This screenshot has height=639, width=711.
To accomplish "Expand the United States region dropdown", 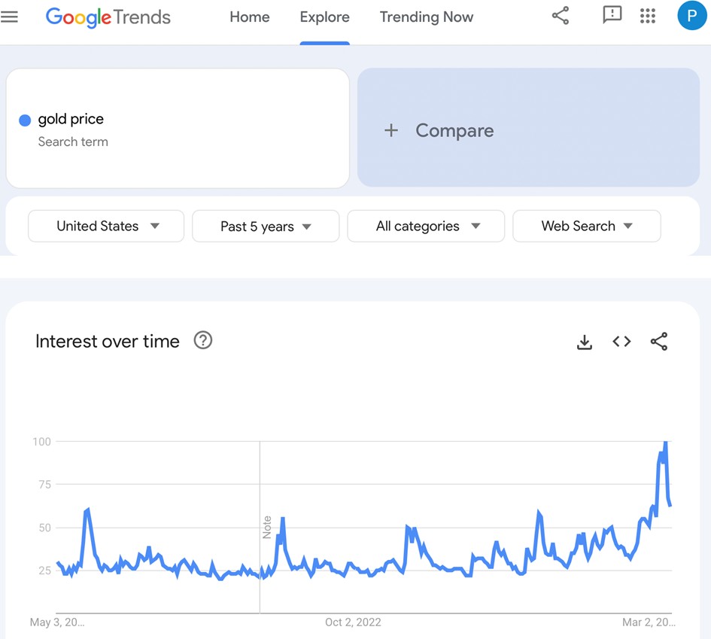I will [106, 226].
